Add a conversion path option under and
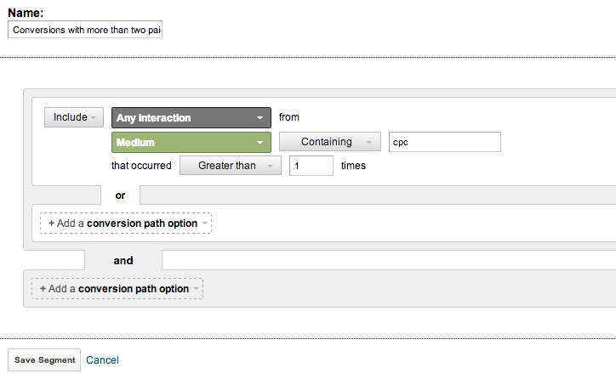616x379 pixels. [117, 289]
